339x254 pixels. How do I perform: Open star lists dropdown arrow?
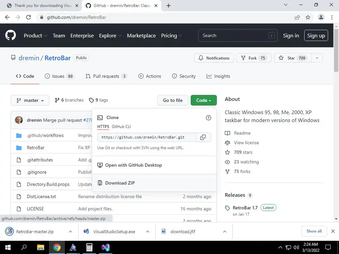click(317, 58)
